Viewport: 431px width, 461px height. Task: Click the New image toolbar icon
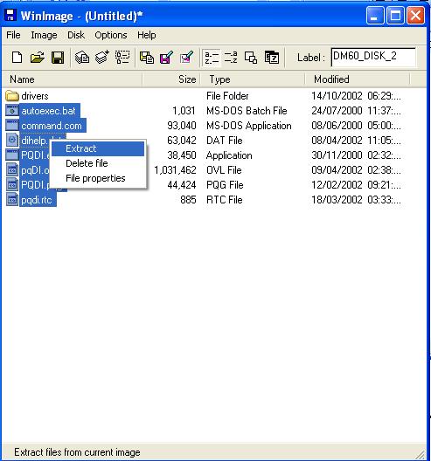point(17,58)
